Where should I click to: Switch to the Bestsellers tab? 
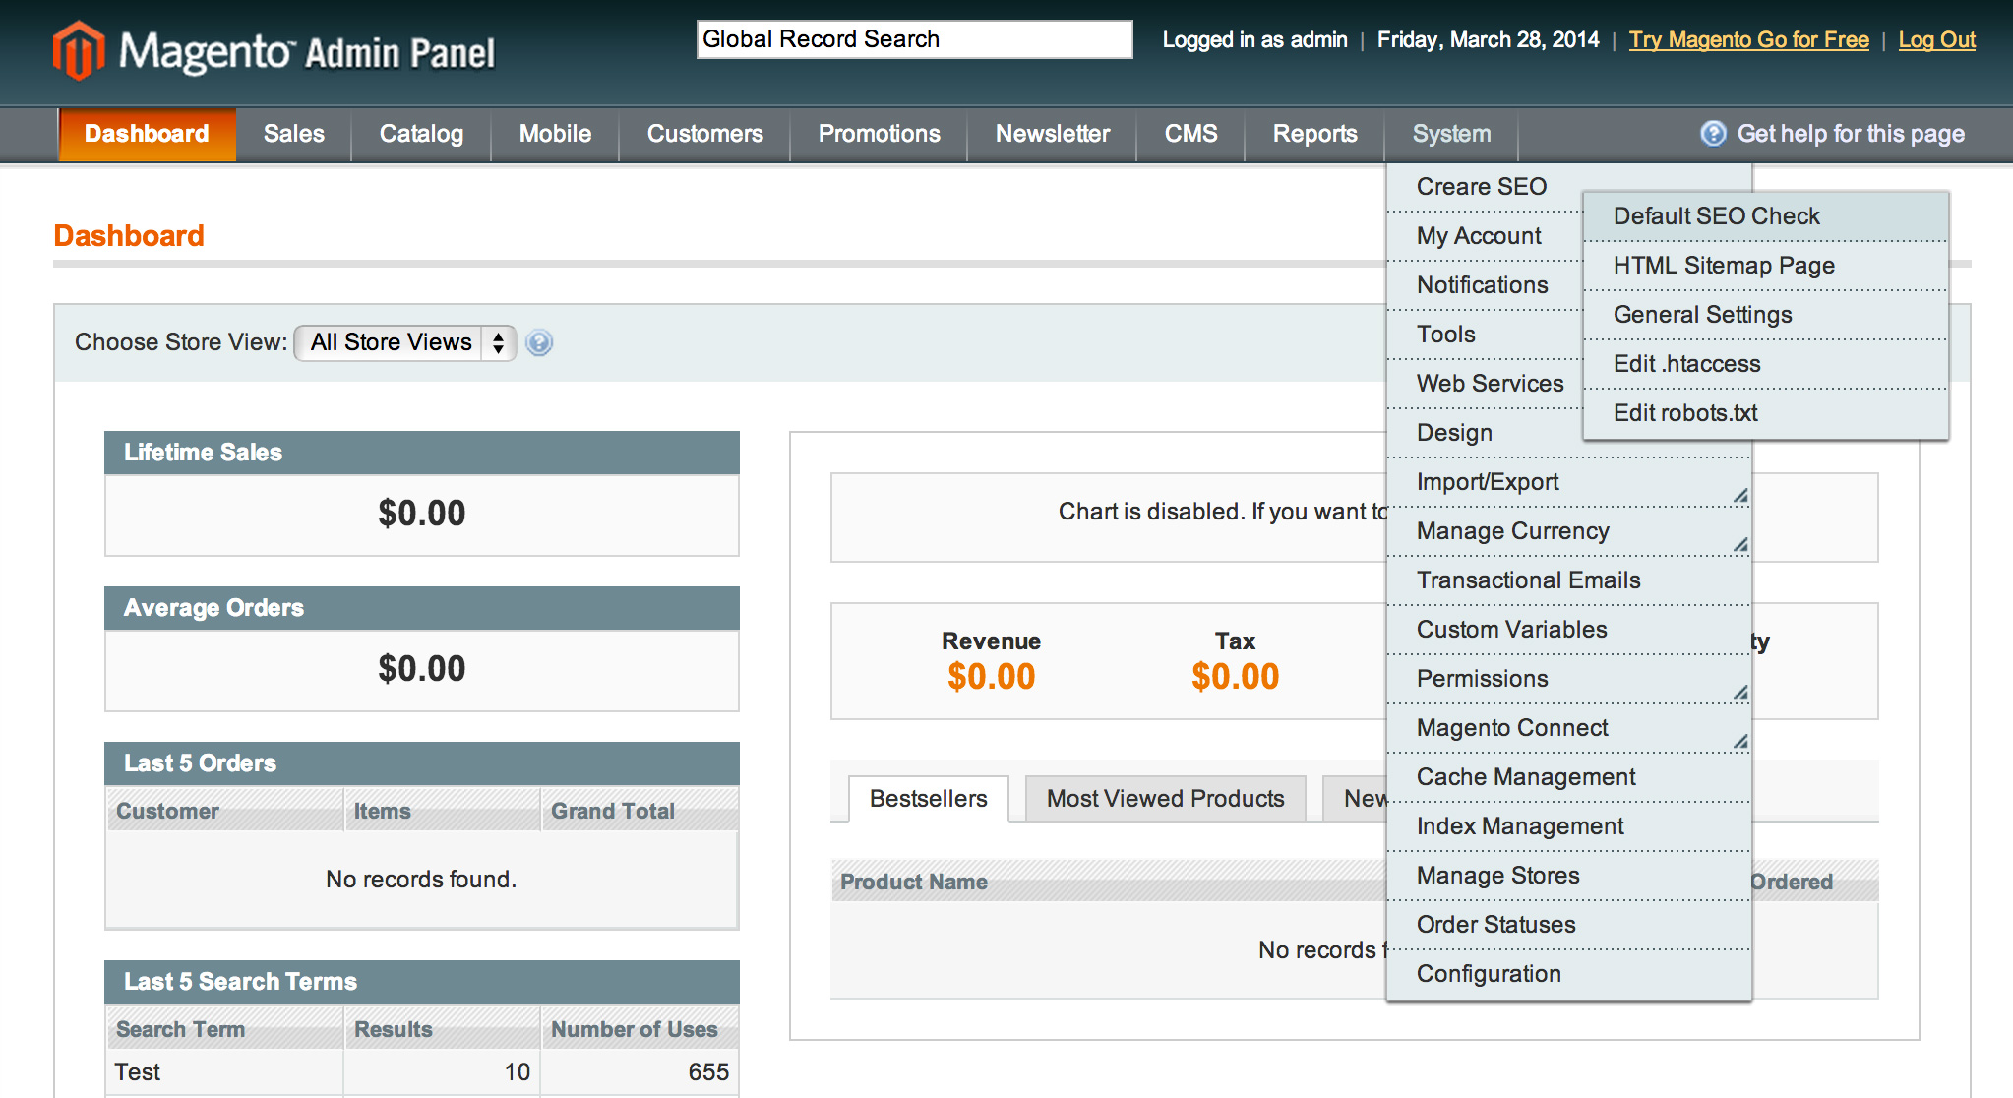928,799
